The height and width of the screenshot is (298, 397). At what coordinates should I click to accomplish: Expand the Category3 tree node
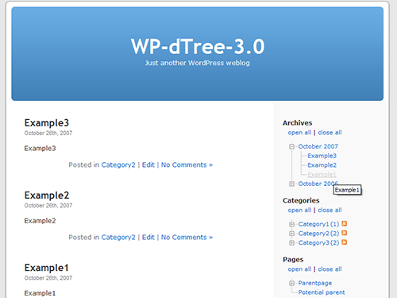pos(291,242)
